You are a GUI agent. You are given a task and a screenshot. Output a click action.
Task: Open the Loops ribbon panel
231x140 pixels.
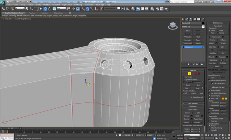pyautogui.click(x=55, y=16)
